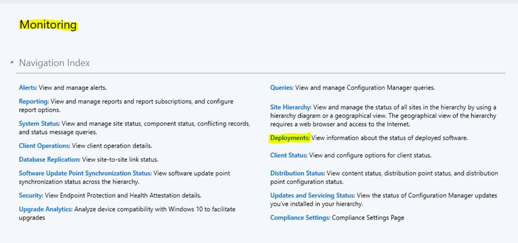The image size is (518, 243).
Task: Click the Navigation Index heading text
Action: pos(54,63)
